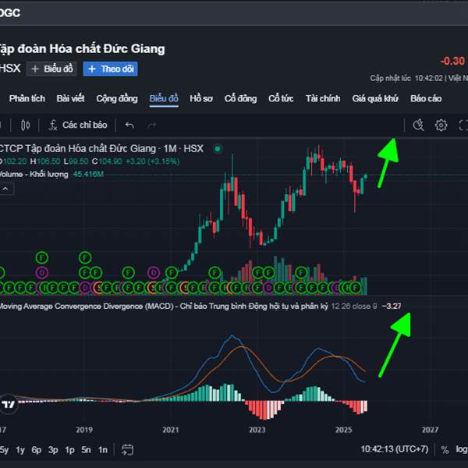Redo the chart action
468x468 pixels.
[x=152, y=126]
